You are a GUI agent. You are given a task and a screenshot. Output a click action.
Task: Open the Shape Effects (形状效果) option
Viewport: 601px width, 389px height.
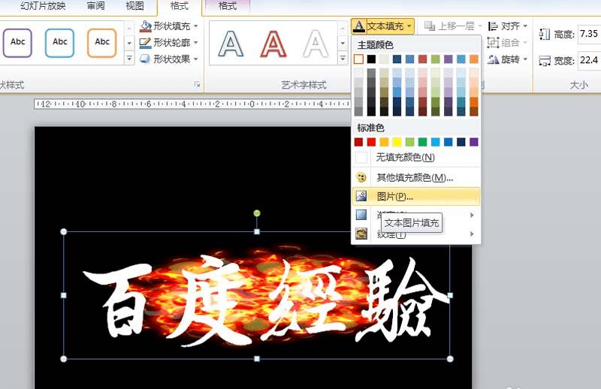[x=165, y=59]
